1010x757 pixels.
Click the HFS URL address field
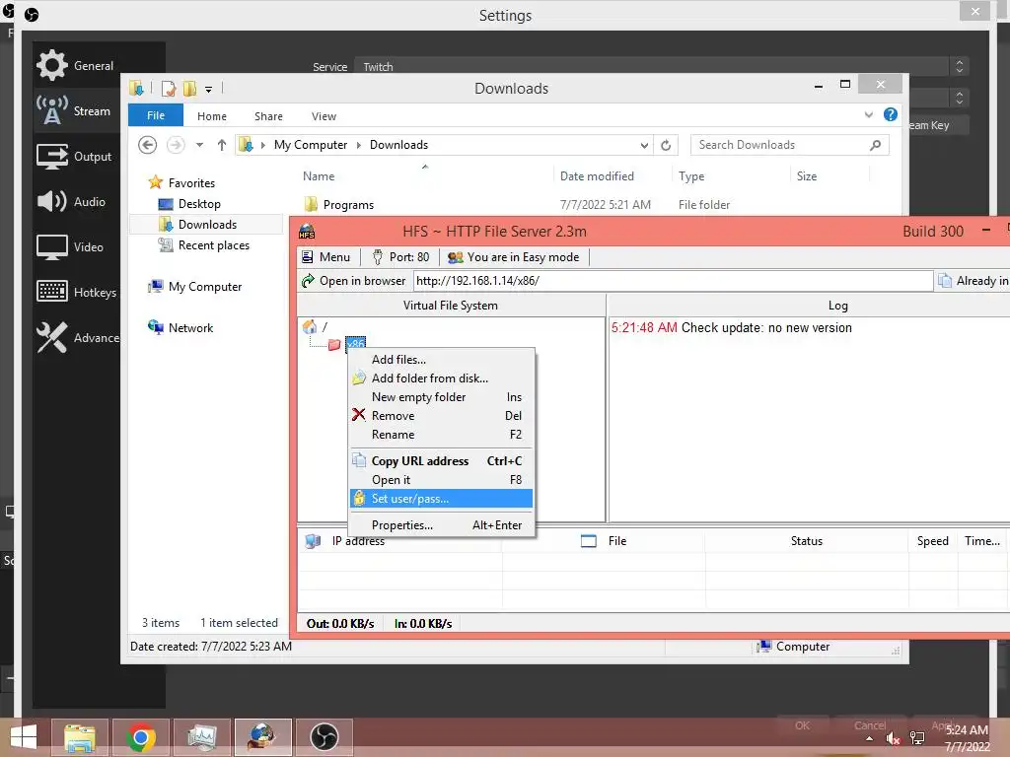pos(673,281)
